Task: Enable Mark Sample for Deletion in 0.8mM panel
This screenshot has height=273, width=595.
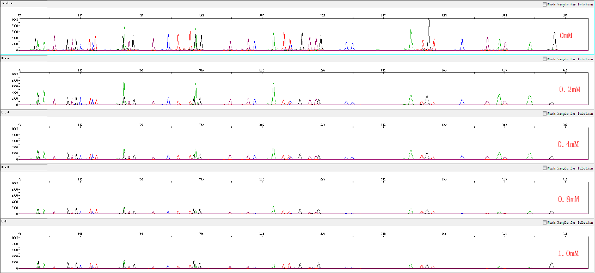Action: click(544, 168)
